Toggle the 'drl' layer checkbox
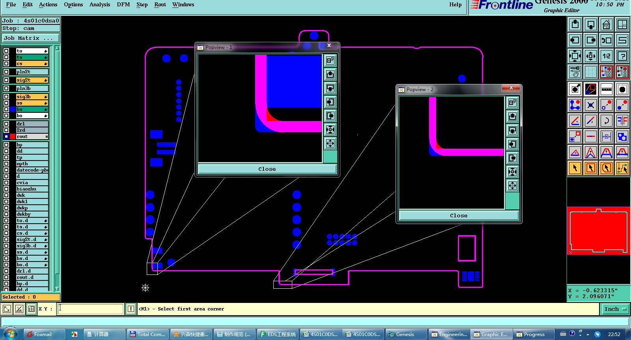The image size is (631, 340). (6, 124)
